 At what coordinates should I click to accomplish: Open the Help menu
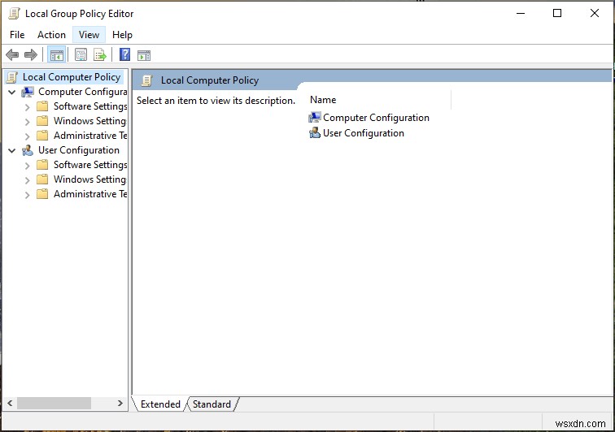pos(122,35)
